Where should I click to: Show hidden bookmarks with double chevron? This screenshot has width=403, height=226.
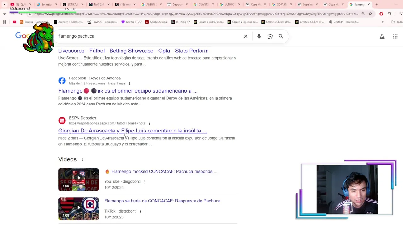[383, 22]
